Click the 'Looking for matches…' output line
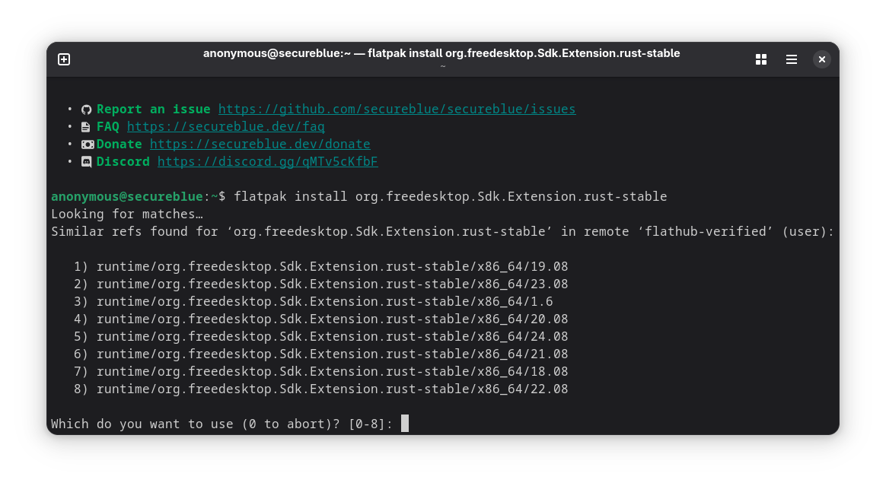 tap(127, 214)
